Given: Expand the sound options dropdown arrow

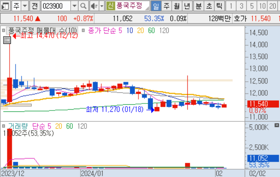Looking at the screenshot, I should 102,6.
